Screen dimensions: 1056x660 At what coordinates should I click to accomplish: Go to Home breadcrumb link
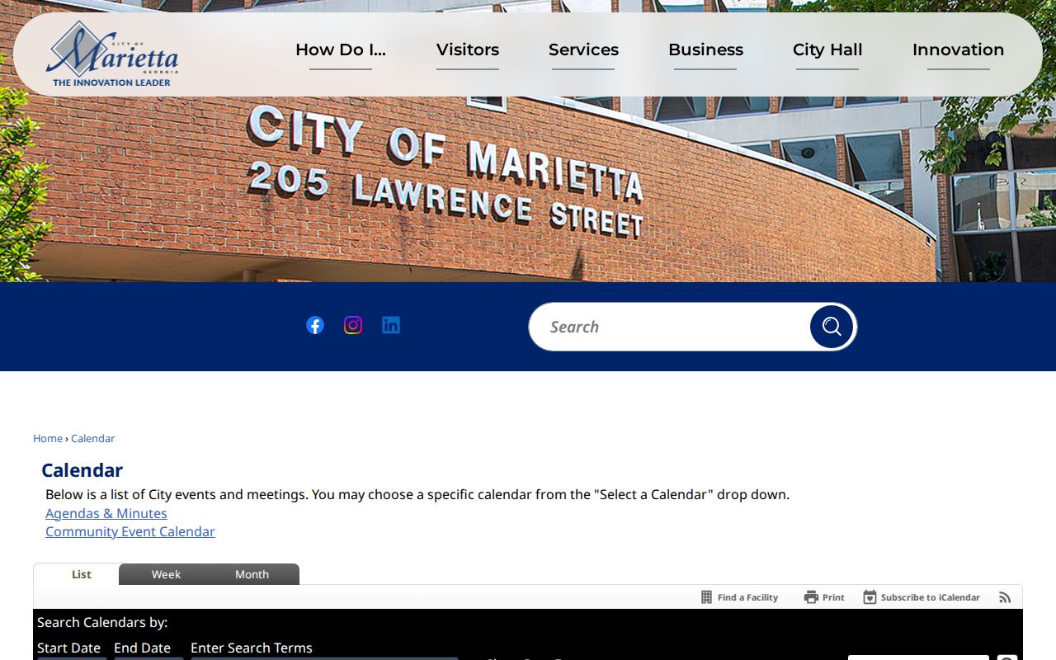pos(48,438)
